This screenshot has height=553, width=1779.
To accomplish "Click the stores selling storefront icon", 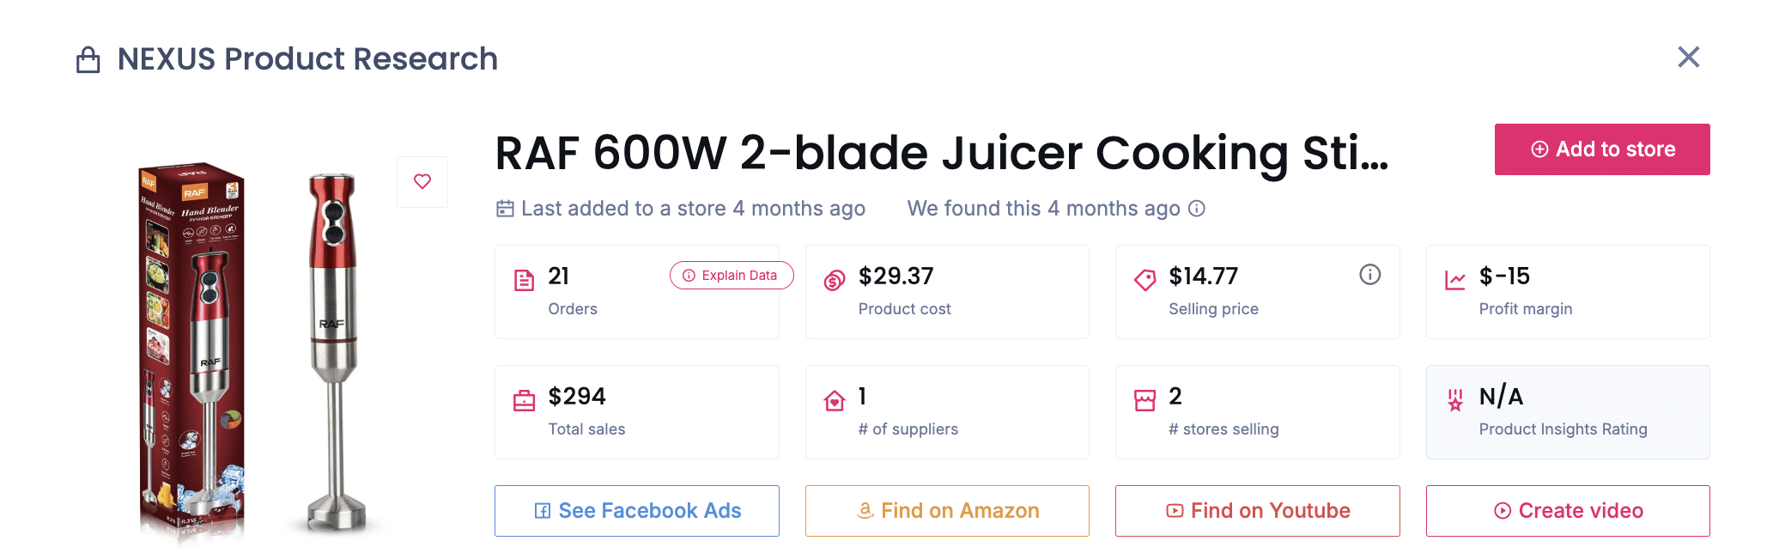I will coord(1145,401).
